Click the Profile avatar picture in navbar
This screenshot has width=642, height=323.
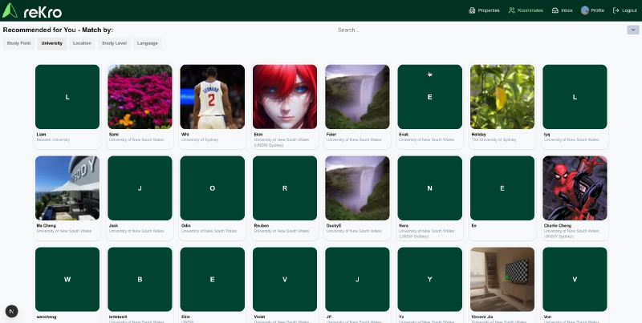coord(585,10)
